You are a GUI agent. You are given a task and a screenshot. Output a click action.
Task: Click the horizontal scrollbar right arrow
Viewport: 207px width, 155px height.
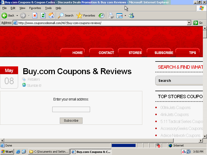click(x=201, y=141)
